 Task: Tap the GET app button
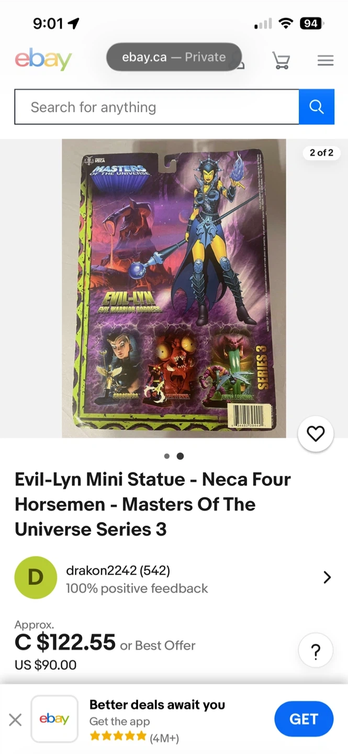(x=304, y=719)
